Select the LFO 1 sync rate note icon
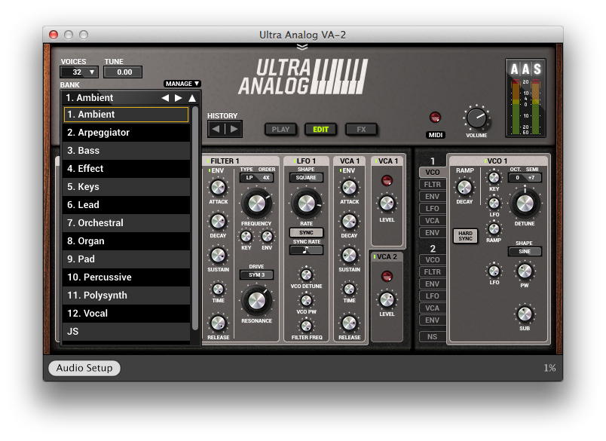Viewport: 606px width, 441px height. (x=306, y=250)
